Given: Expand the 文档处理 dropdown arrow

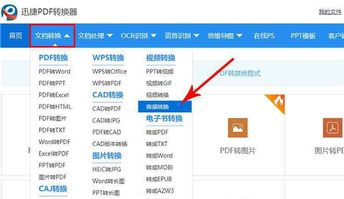Looking at the screenshot, I should coord(110,36).
